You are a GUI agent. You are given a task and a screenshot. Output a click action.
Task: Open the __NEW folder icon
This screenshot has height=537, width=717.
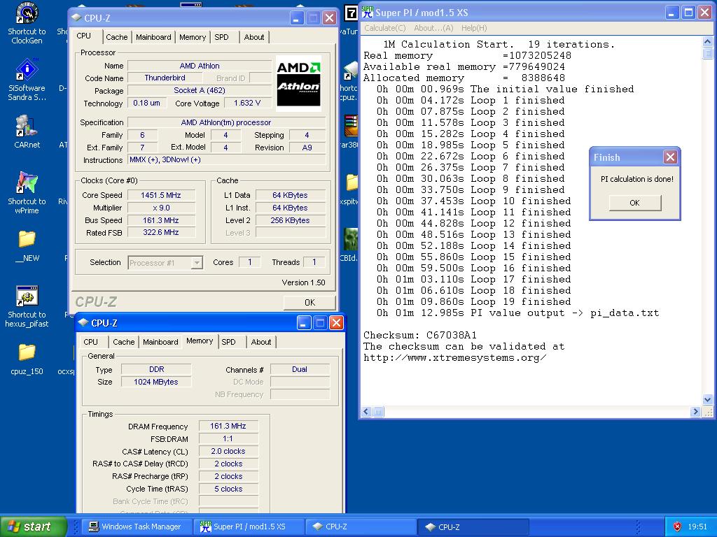[x=27, y=245]
